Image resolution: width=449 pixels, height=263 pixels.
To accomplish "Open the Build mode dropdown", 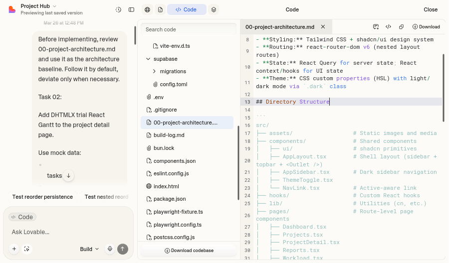I will [89, 249].
